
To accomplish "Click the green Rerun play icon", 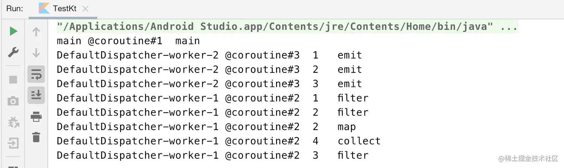I will pyautogui.click(x=13, y=32).
